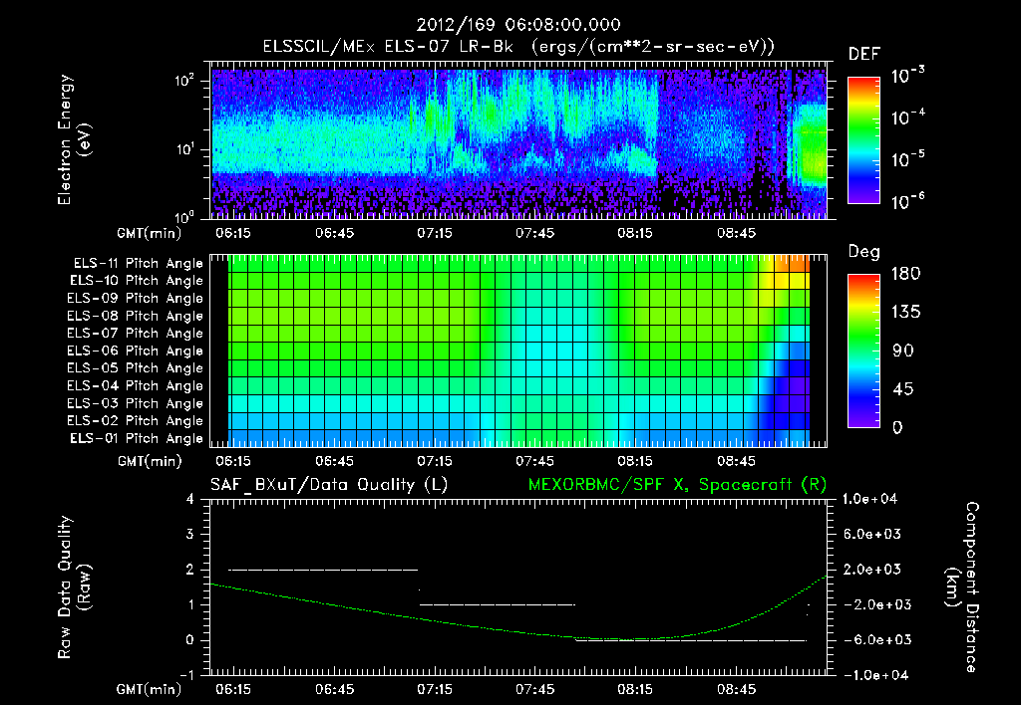Click the data quality line segment at level 2
The image size is (1021, 705).
click(x=323, y=570)
